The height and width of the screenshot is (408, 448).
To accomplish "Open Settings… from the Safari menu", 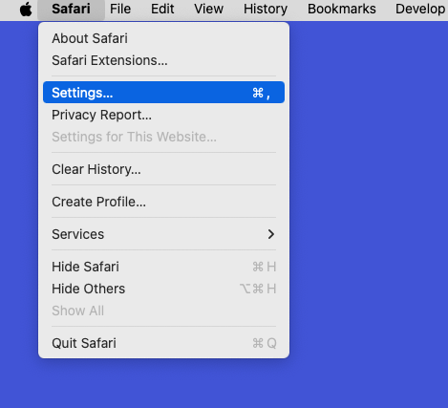I will click(x=163, y=93).
